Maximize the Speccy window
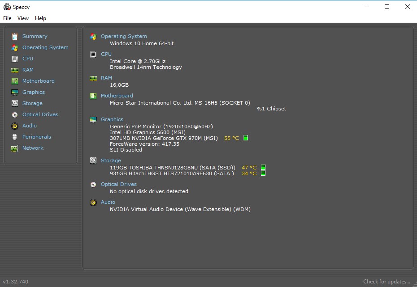Screen dimensions: 417x287 pyautogui.click(x=387, y=7)
